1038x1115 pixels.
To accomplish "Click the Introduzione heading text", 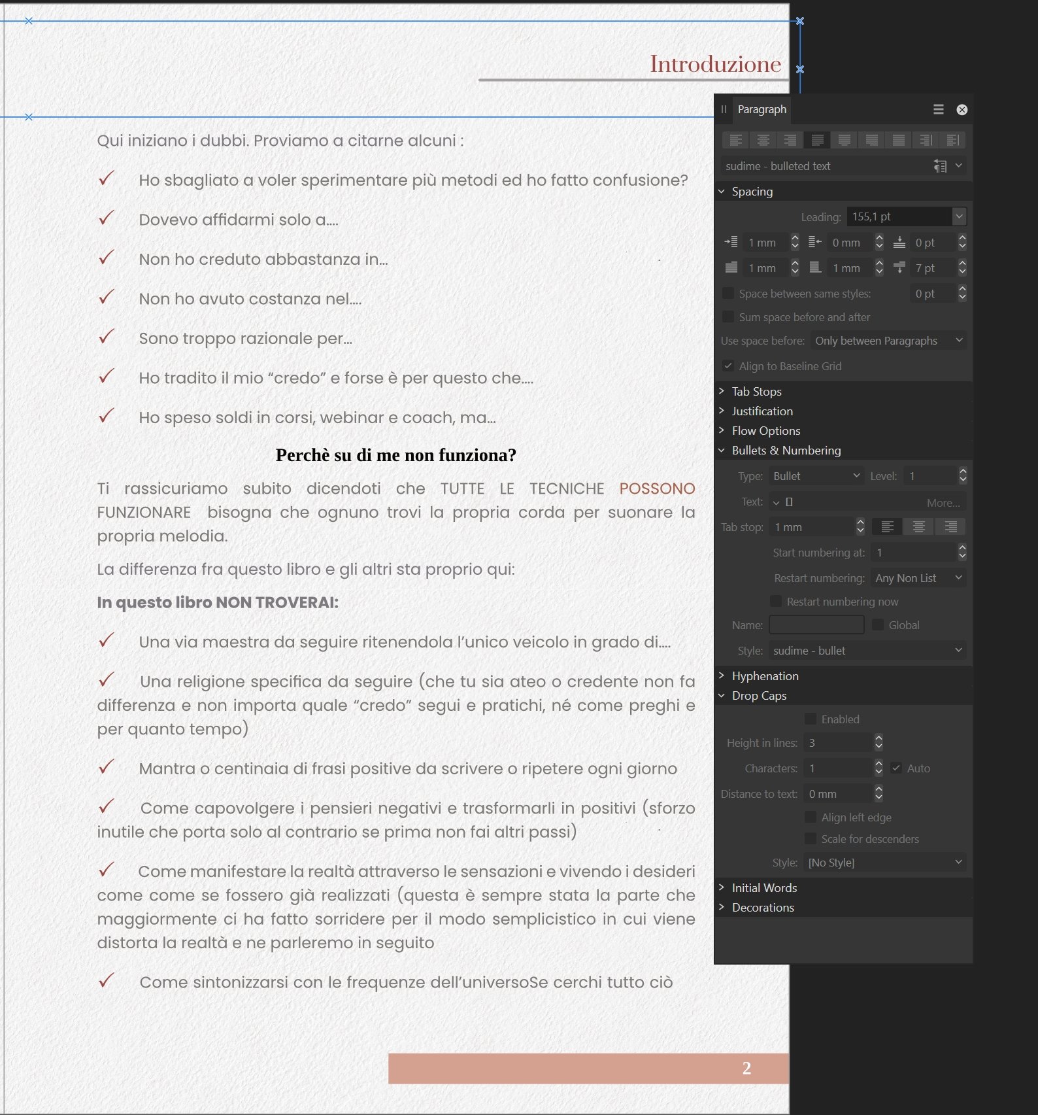I will pos(715,63).
